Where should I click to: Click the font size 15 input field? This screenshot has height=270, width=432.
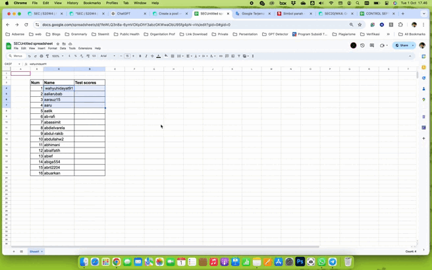coord(127,56)
